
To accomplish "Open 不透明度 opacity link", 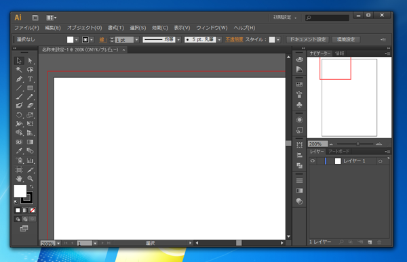I will (x=234, y=39).
